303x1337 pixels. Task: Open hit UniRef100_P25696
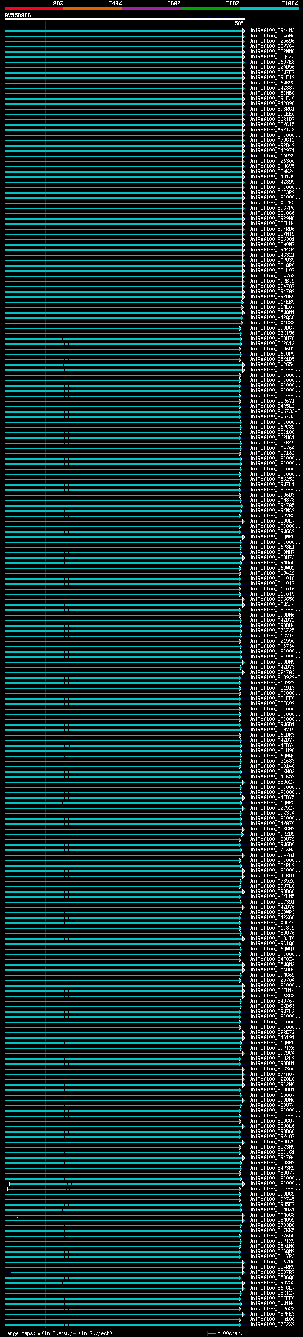[x=272, y=41]
